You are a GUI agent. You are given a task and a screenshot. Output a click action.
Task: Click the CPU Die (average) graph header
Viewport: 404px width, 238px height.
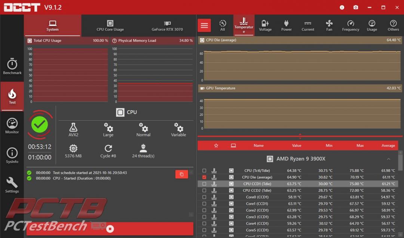300,40
